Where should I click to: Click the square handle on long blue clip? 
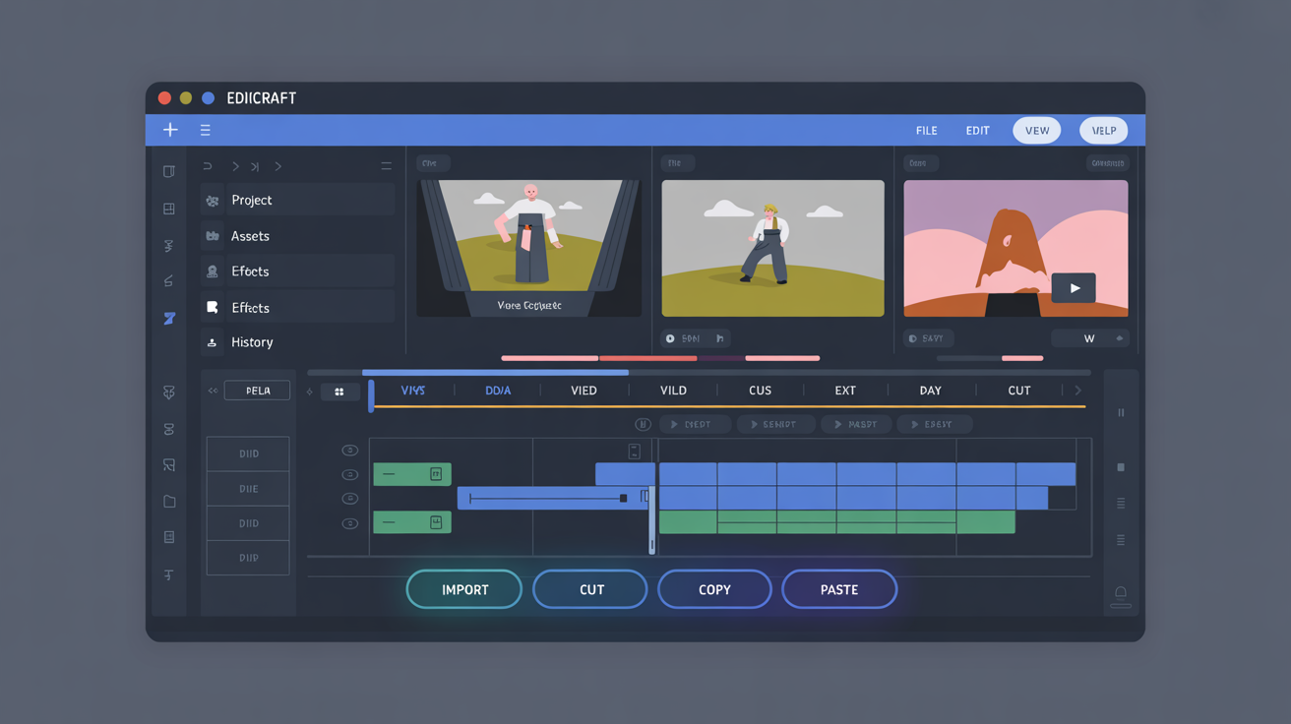click(623, 499)
